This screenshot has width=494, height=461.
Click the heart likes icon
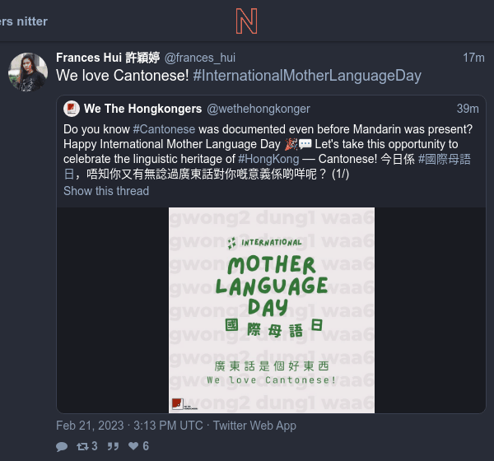138,446
